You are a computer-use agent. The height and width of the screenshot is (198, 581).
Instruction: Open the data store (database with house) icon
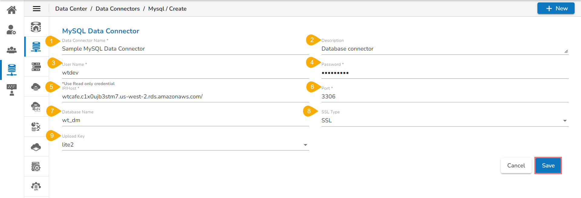pos(36,27)
